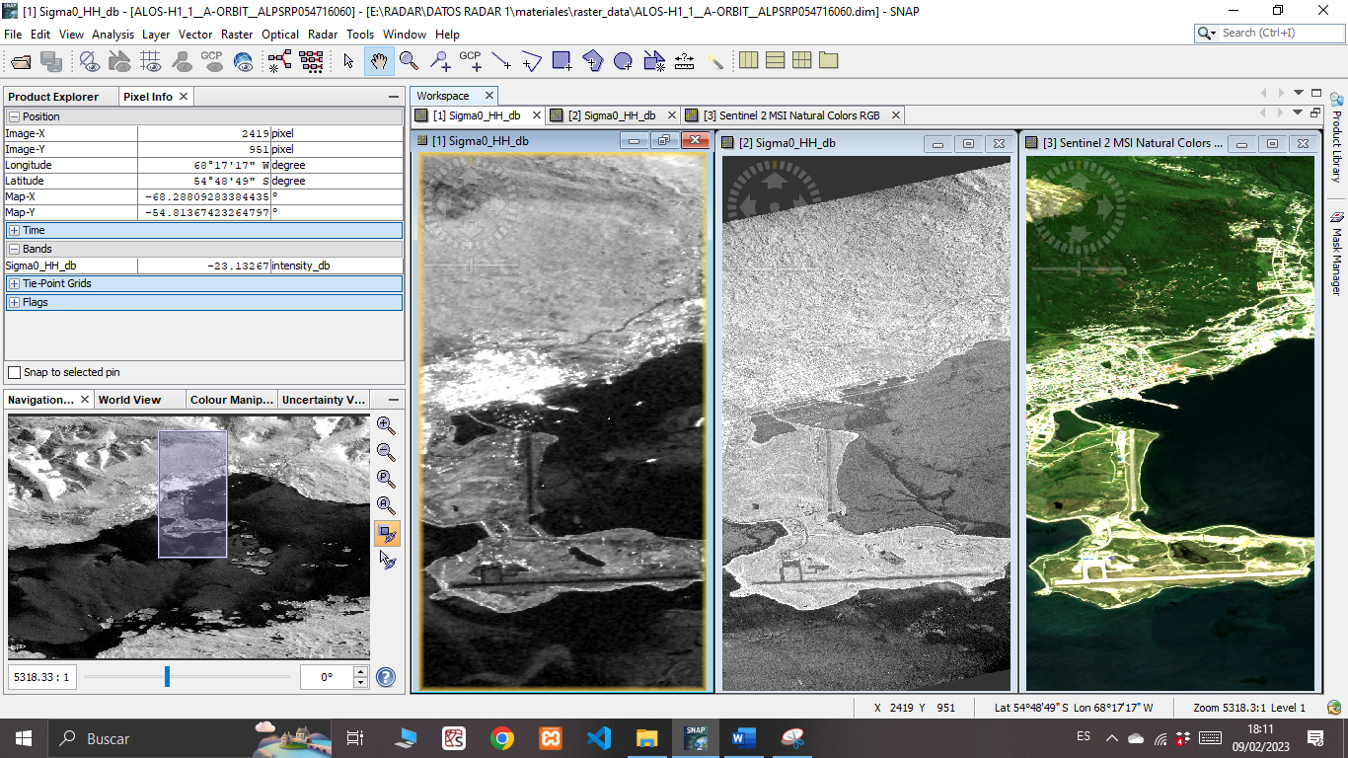Toggle the synchronise views button
This screenshot has height=758, width=1348.
pyautogui.click(x=388, y=534)
